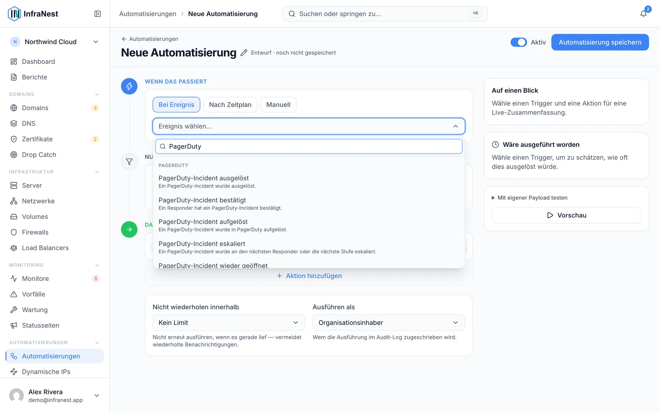Click the funnel filter step icon
This screenshot has width=660, height=413.
129,161
